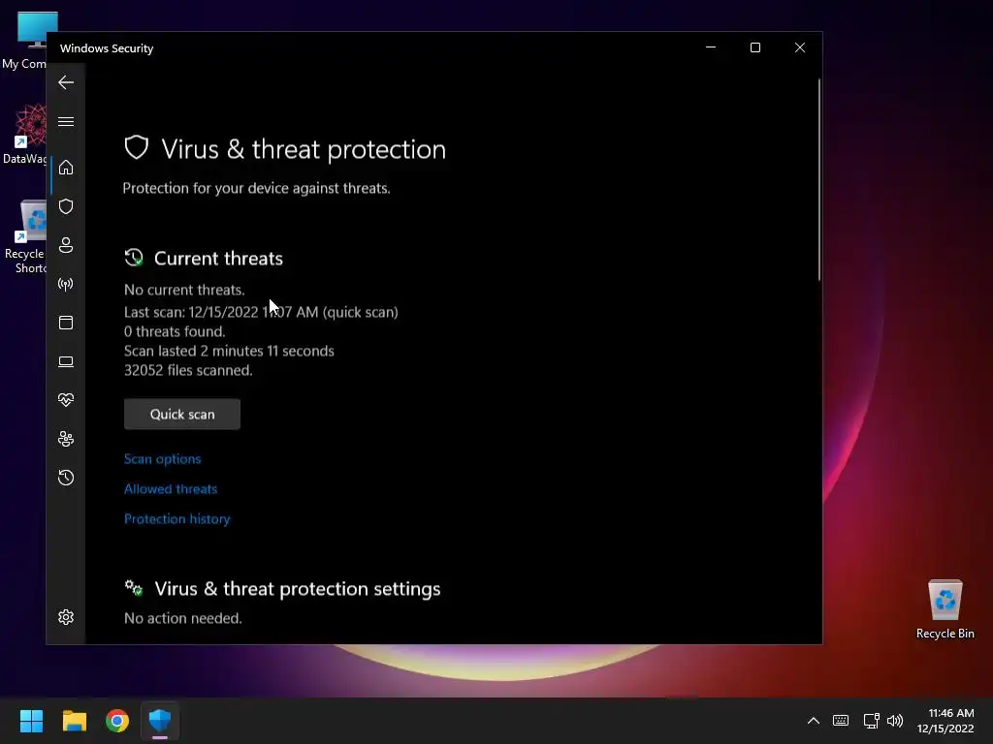Open App & browser control sidebar icon
This screenshot has height=744, width=993.
pos(66,323)
